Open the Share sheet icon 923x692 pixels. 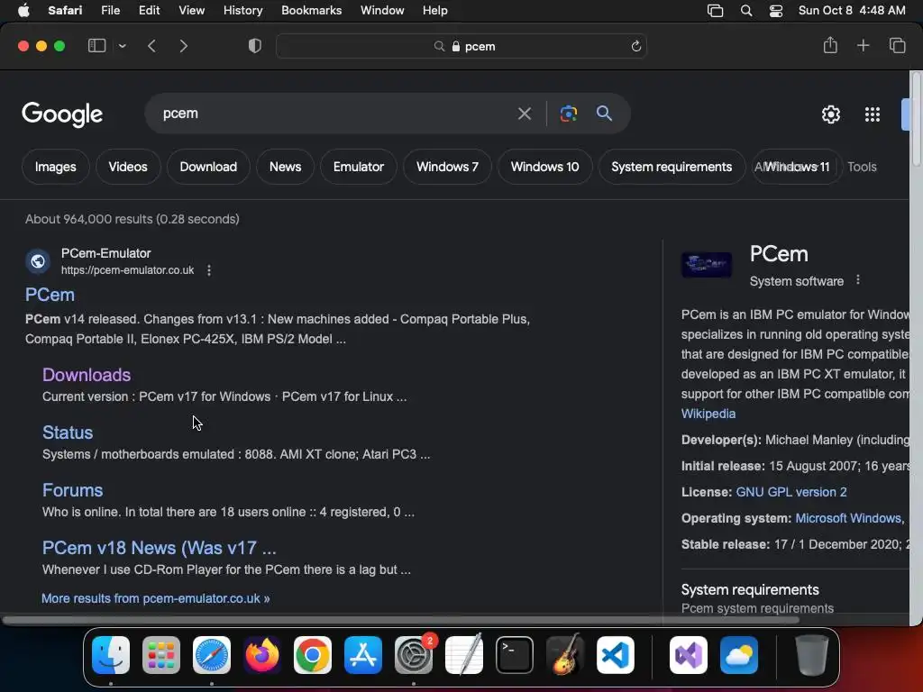(x=830, y=45)
